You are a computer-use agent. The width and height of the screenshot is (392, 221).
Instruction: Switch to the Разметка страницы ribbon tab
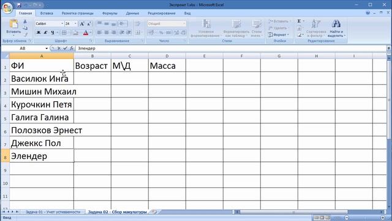[x=78, y=13]
